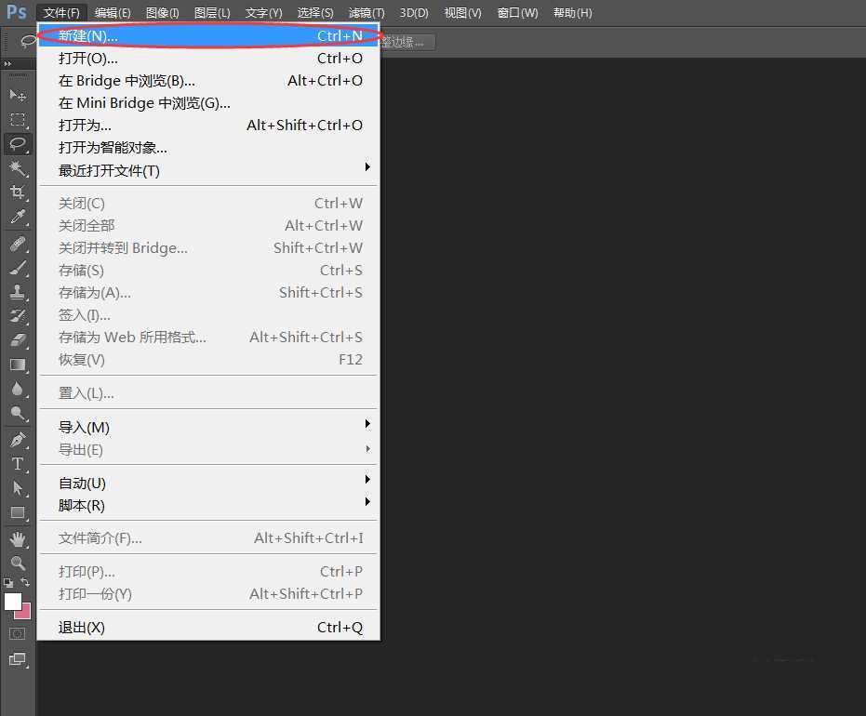Select the Move tool
The image size is (866, 716).
pyautogui.click(x=18, y=95)
